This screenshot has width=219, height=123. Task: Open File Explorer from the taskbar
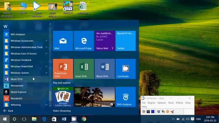pyautogui.click(x=34, y=119)
